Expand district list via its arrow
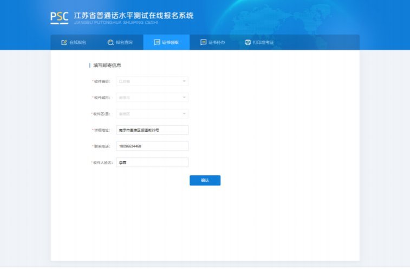410x269 pixels. [x=184, y=114]
